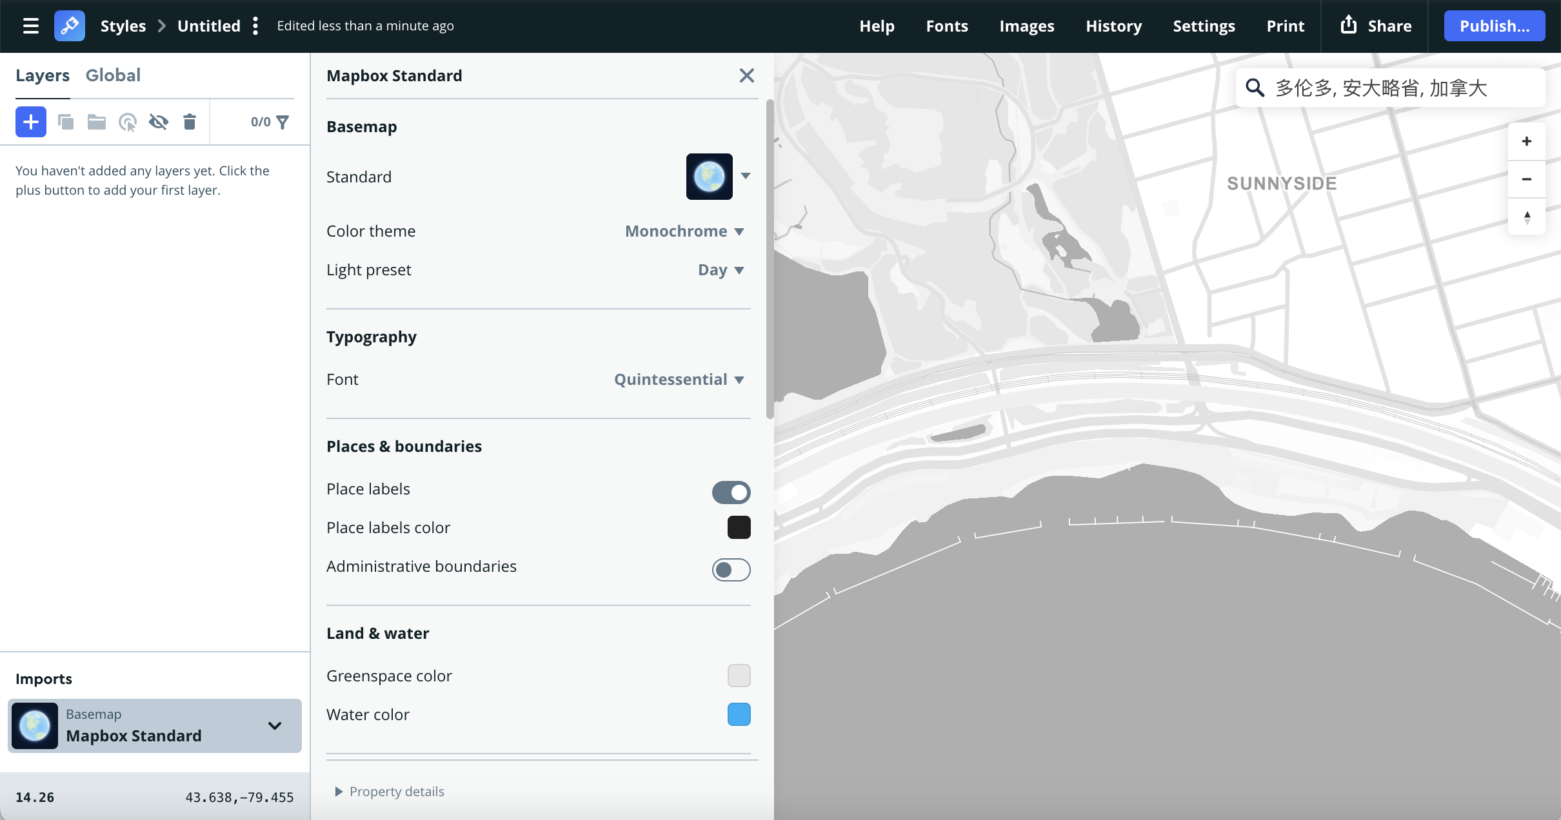Disable the Place labels toggle
Screen dimensions: 1561x820
pyautogui.click(x=730, y=492)
